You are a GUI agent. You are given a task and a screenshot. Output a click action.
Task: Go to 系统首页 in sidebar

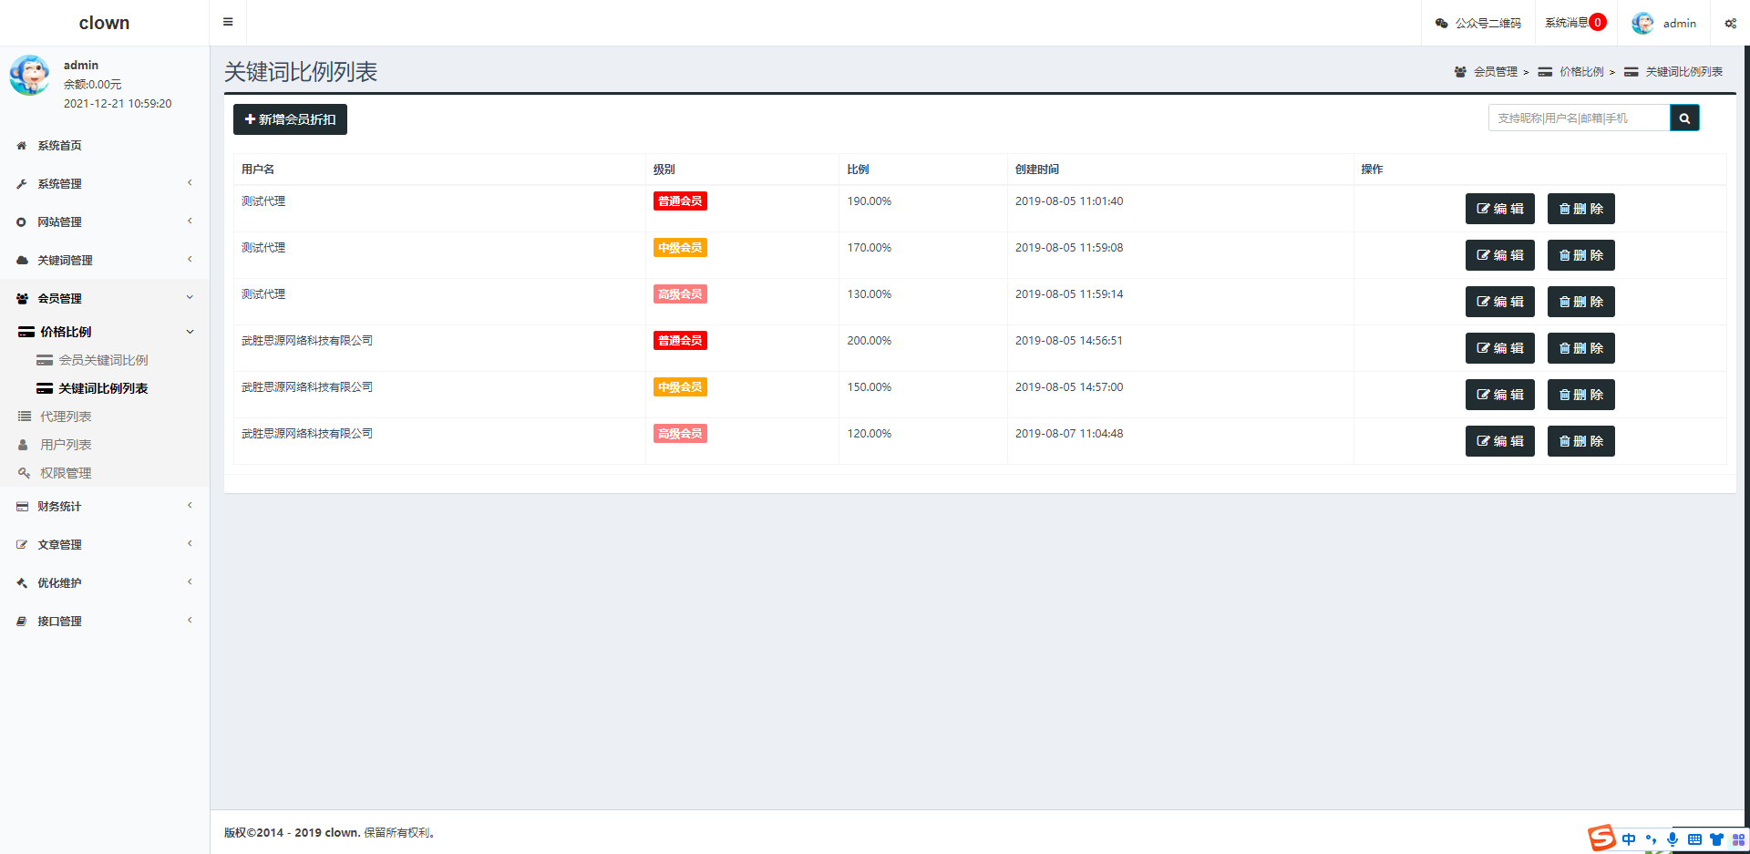coord(59,146)
